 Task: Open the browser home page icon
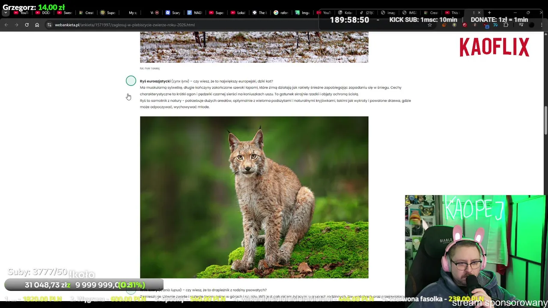pyautogui.click(x=37, y=25)
